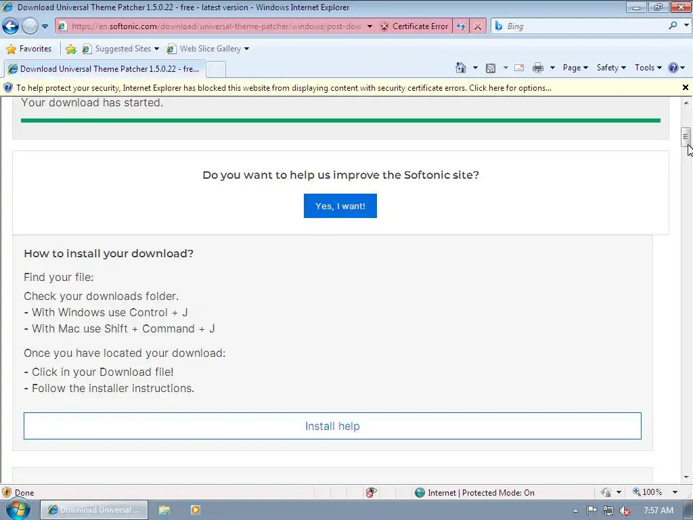The width and height of the screenshot is (693, 520).
Task: Click 'Follow the installer instructions.' line
Action: click(109, 388)
